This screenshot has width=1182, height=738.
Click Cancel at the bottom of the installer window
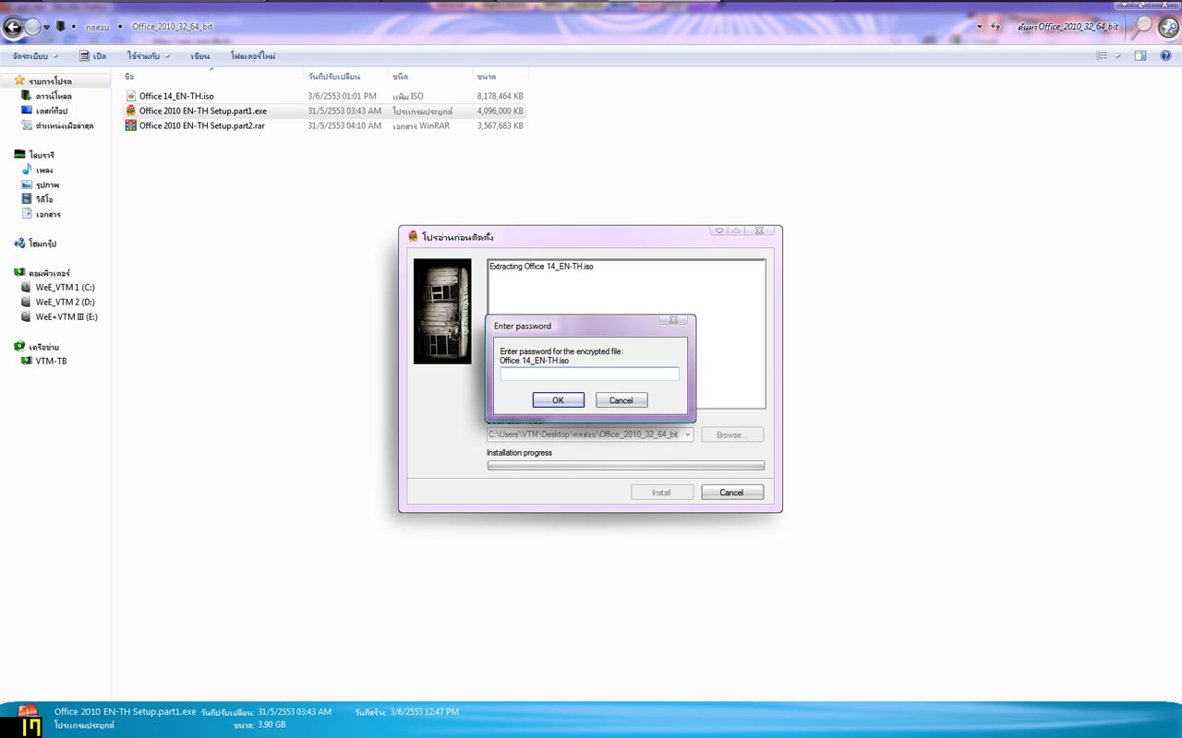click(732, 493)
